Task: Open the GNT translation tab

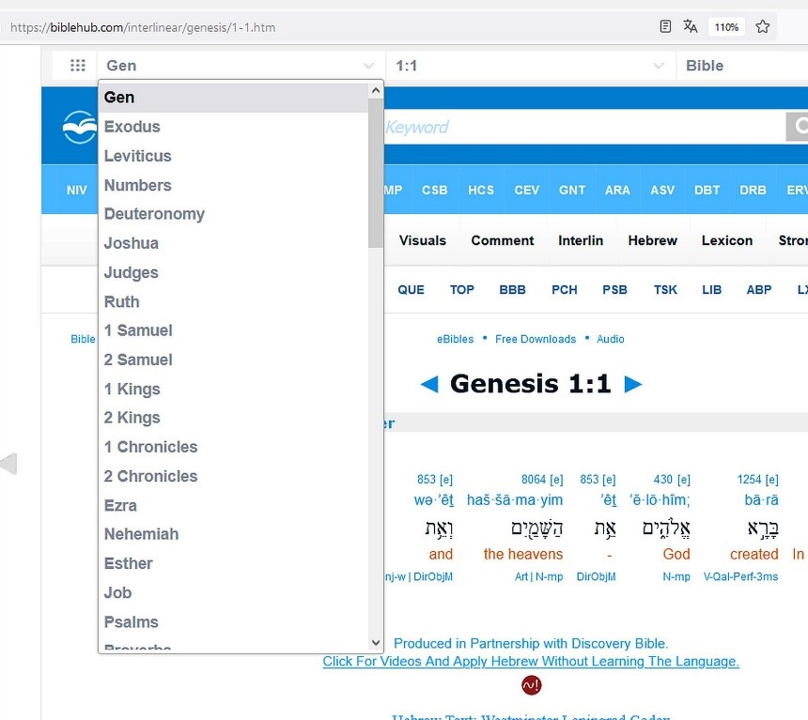Action: 572,190
